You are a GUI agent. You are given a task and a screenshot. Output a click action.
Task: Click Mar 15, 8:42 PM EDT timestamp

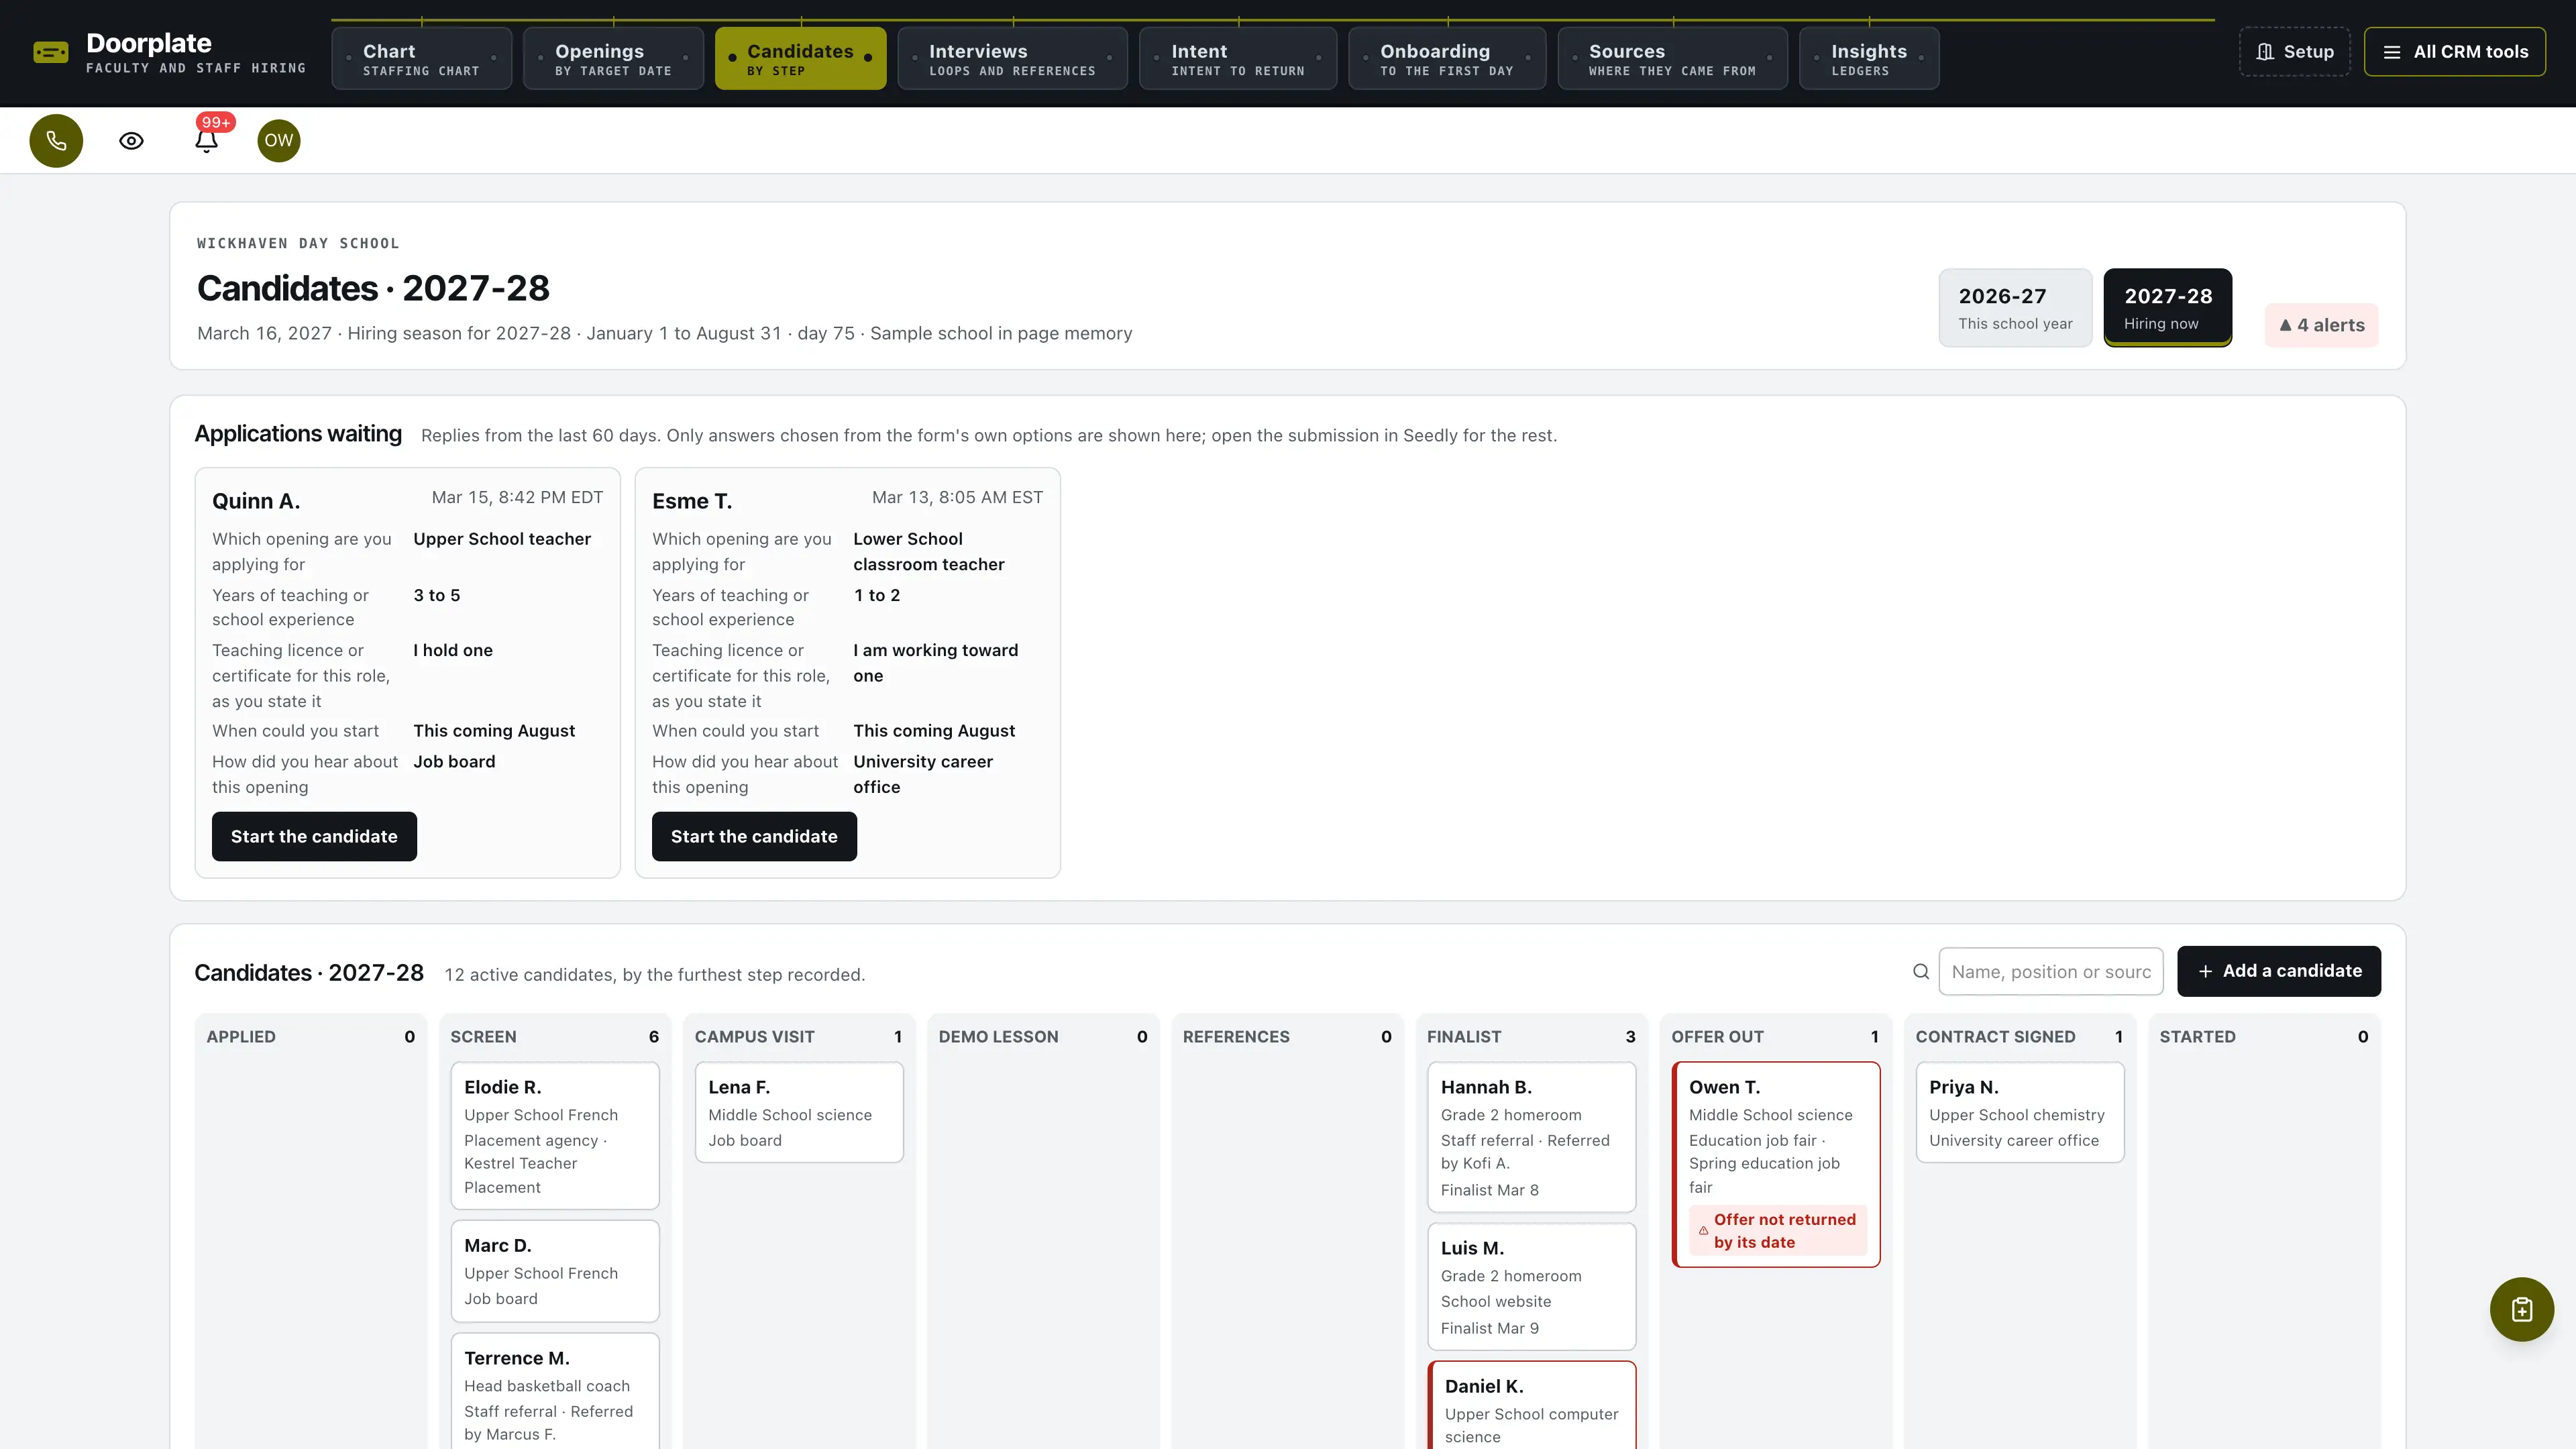517,498
